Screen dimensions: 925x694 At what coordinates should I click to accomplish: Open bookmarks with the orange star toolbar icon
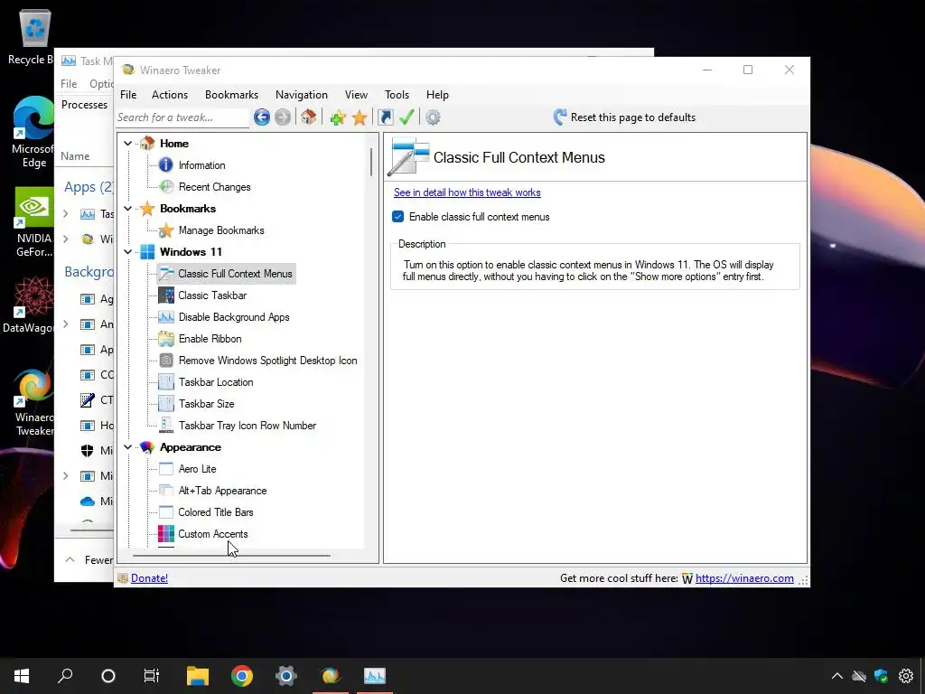[x=360, y=117]
